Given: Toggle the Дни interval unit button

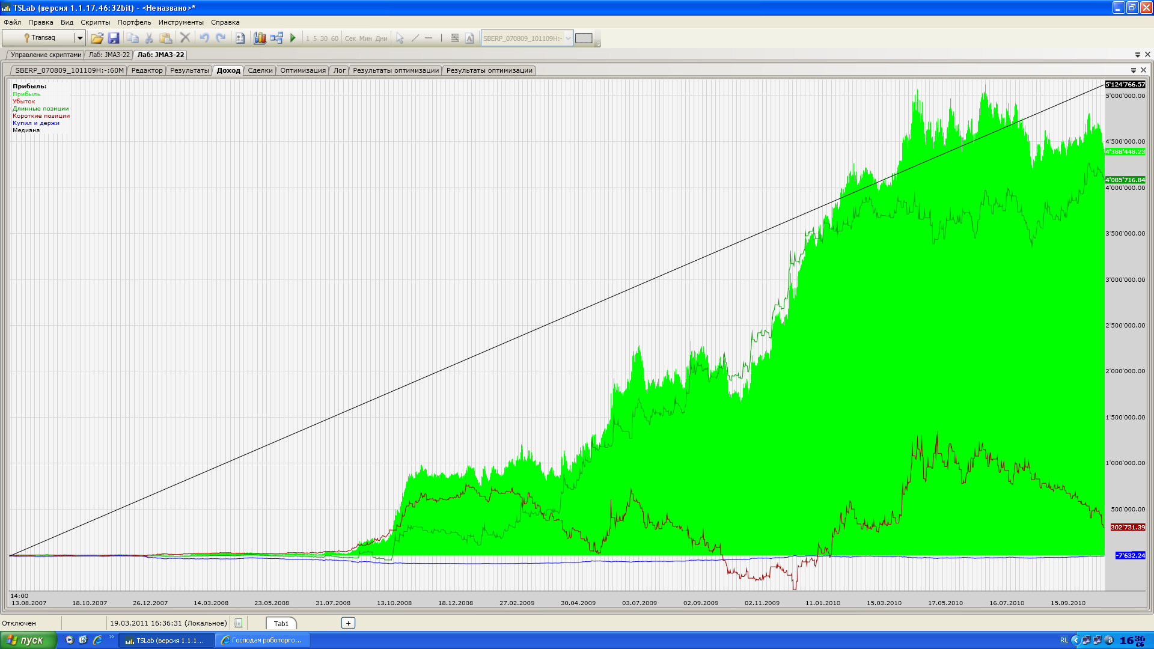Looking at the screenshot, I should tap(382, 38).
